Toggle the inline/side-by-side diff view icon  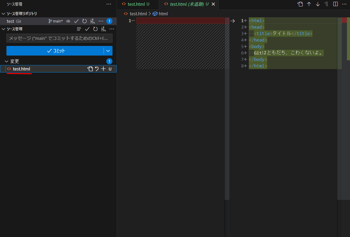[x=335, y=4]
